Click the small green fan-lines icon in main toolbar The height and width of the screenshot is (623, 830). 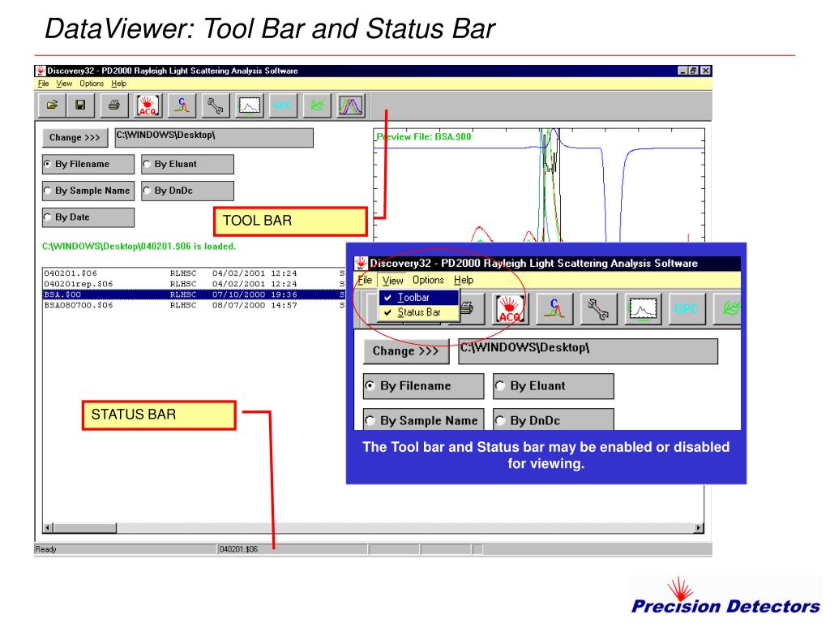click(317, 105)
